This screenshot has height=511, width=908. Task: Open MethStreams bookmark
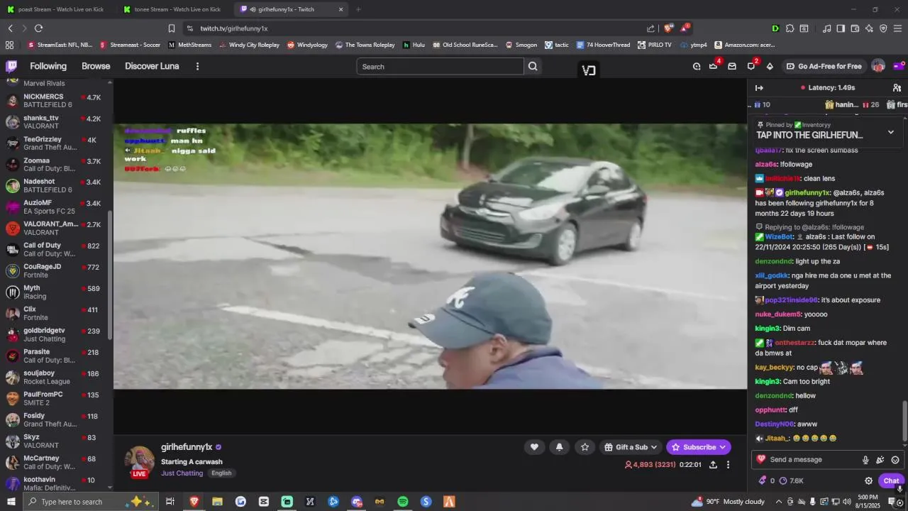[189, 45]
